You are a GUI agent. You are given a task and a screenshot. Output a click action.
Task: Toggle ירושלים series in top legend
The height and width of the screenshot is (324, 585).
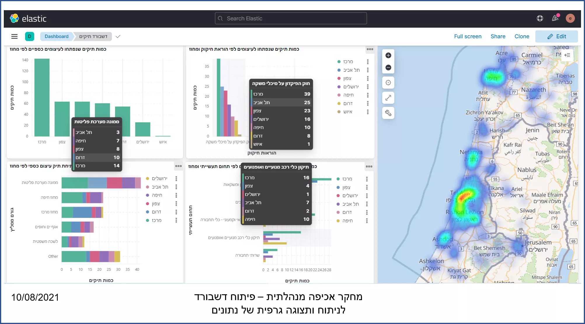[351, 87]
